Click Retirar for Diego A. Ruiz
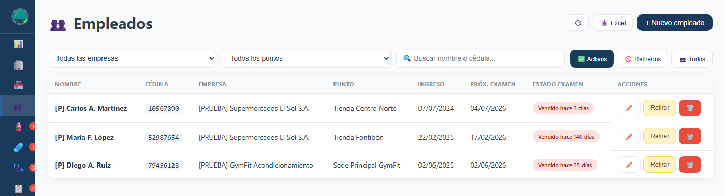 coord(660,165)
